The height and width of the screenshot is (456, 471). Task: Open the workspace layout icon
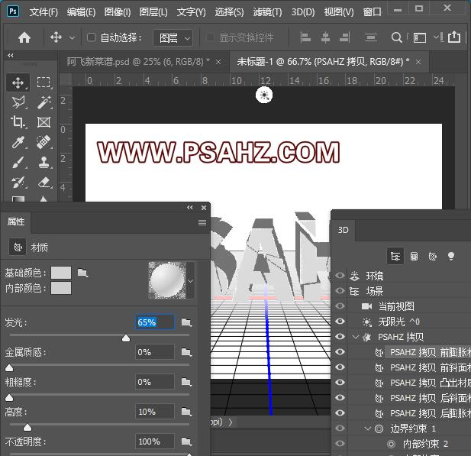[x=420, y=38]
